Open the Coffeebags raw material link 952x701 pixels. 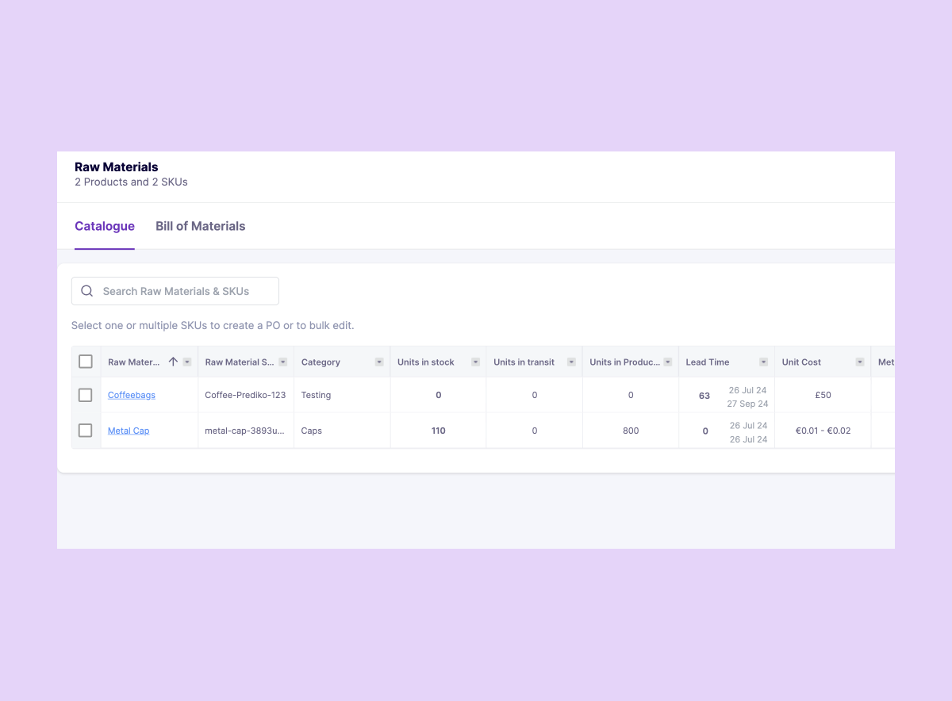131,394
